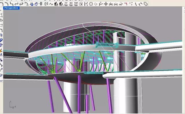This screenshot has height=114, width=185.
Task: Click the blue mesh plane sidebar icon
Action: [x=1, y=45]
